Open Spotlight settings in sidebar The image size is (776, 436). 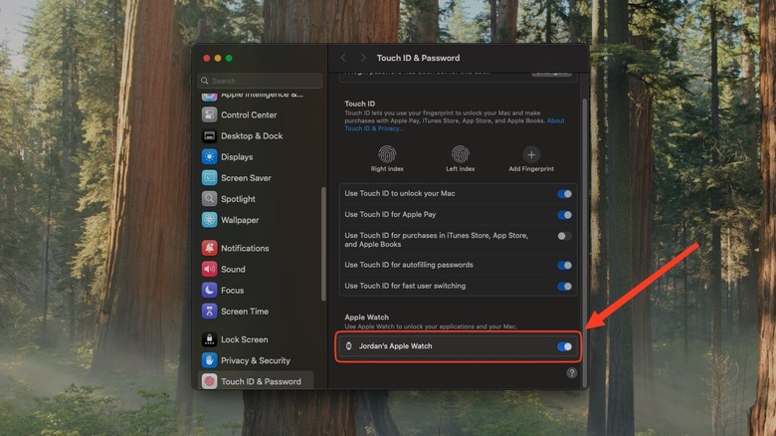(x=238, y=199)
